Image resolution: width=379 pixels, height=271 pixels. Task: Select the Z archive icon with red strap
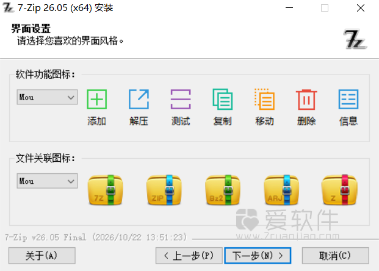point(339,190)
